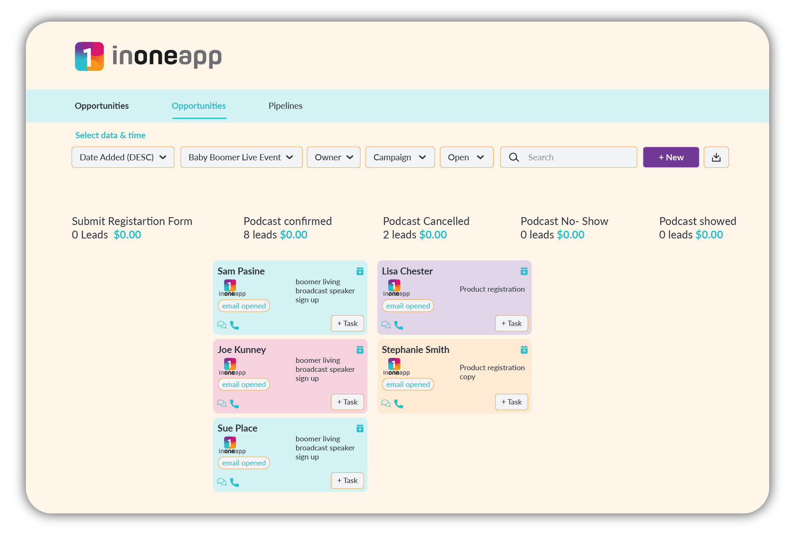Click into the Search input field
The image size is (795, 535).
(569, 157)
